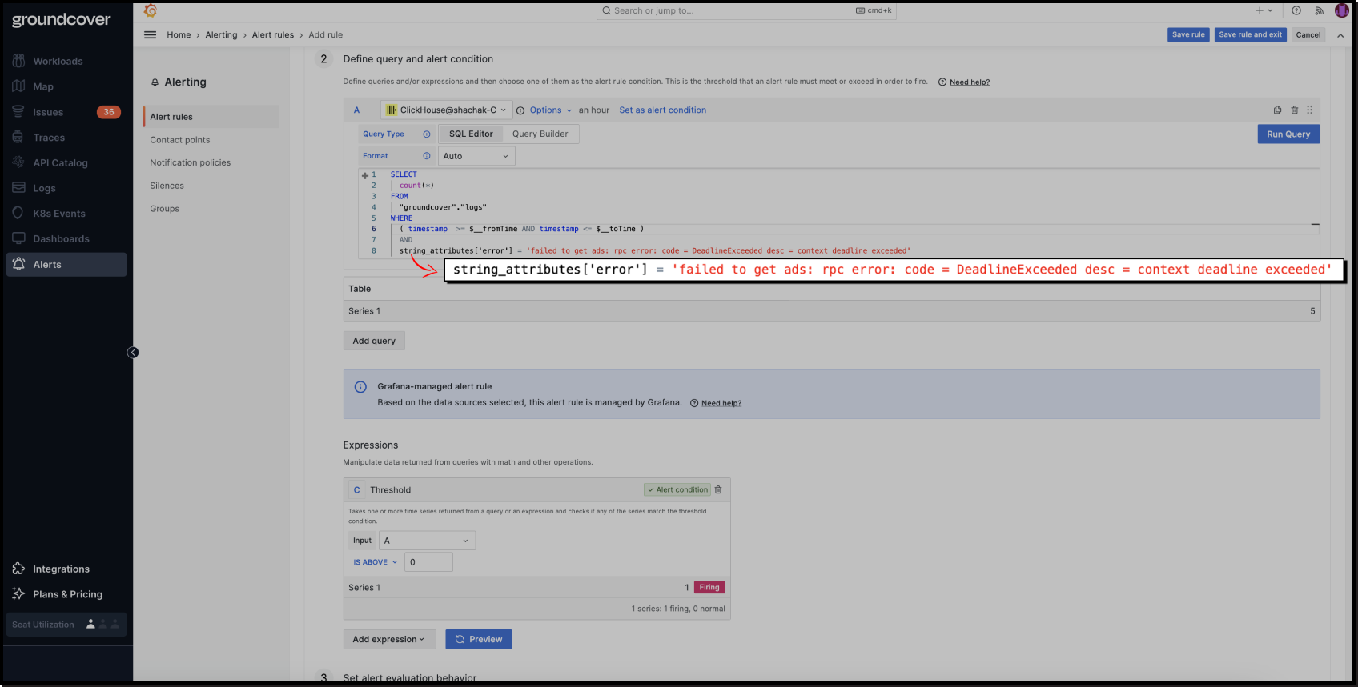Remove the Threshold expression via trash icon
Viewport: 1358px width, 687px height.
coord(718,490)
